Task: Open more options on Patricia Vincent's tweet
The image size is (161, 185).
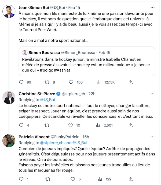Action: pos(152,137)
